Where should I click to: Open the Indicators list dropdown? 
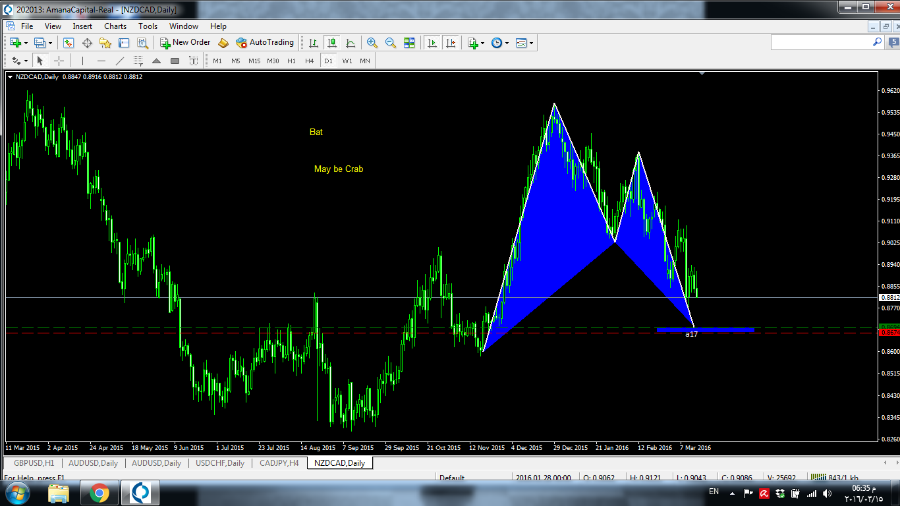[476, 42]
